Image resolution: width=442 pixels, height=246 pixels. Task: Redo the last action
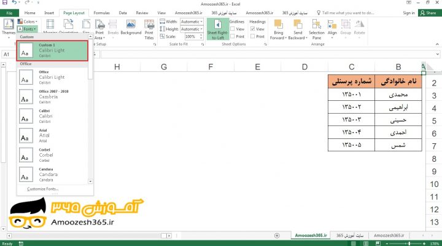(27, 2)
